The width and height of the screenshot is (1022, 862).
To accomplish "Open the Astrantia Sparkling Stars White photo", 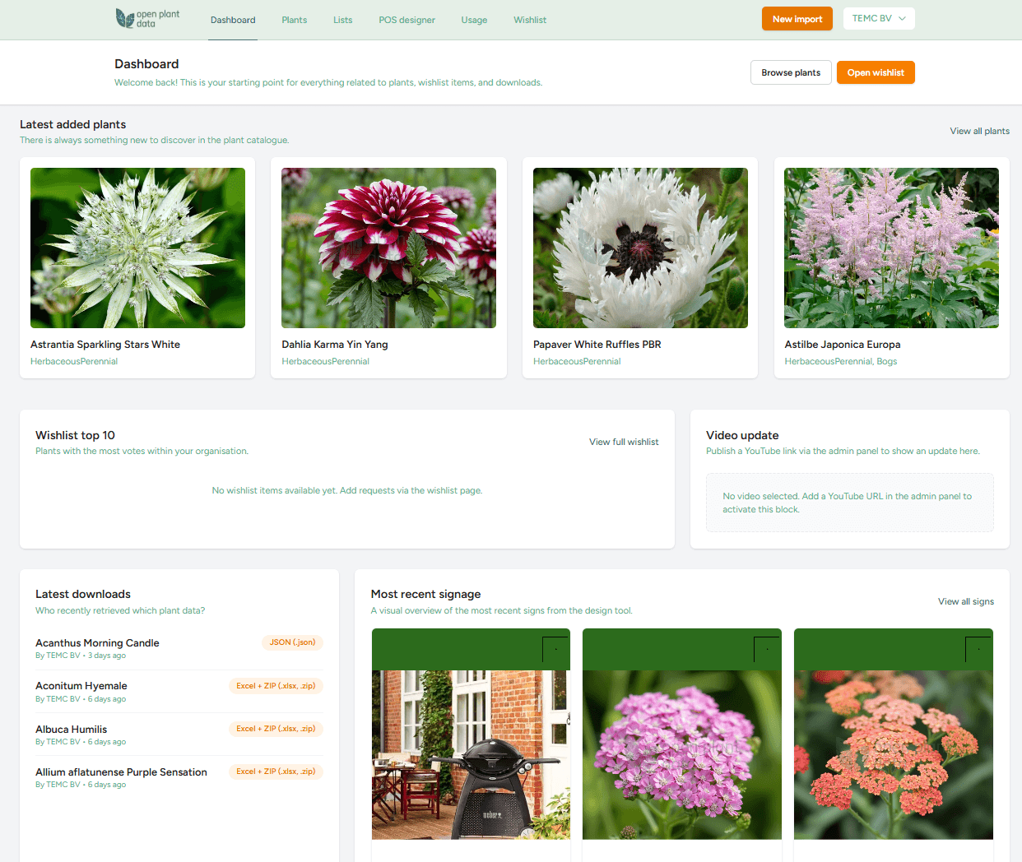I will coord(137,248).
